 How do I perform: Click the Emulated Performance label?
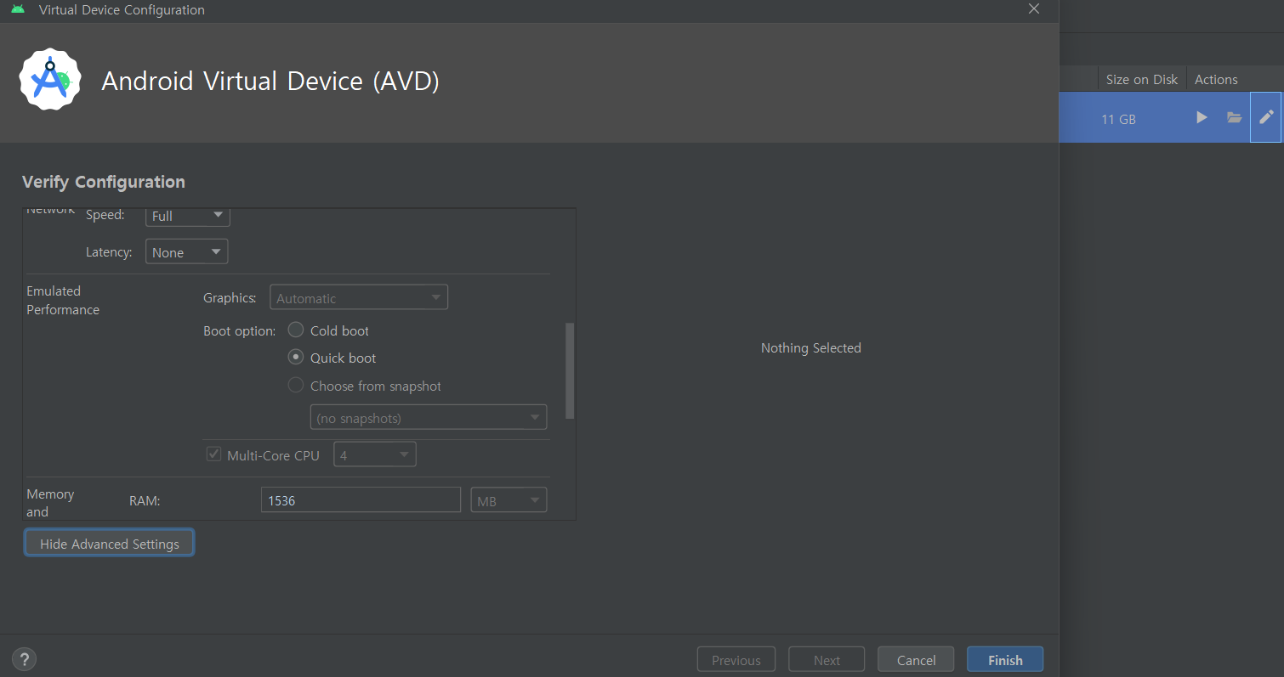point(63,300)
